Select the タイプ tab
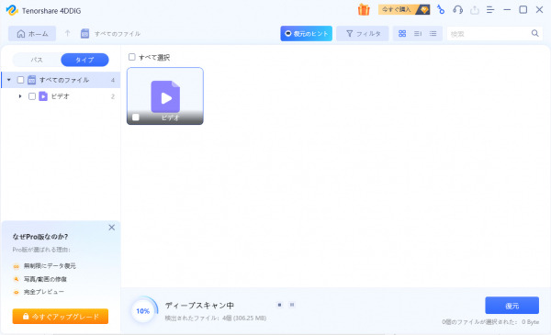Image resolution: width=551 pixels, height=335 pixels. [x=84, y=60]
